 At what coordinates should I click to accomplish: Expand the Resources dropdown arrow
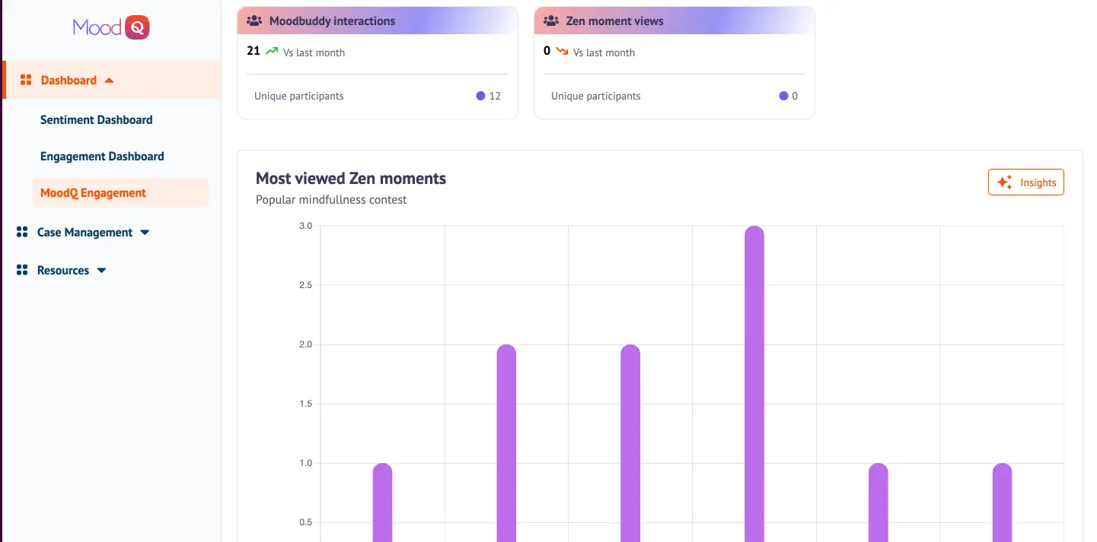pyautogui.click(x=101, y=271)
